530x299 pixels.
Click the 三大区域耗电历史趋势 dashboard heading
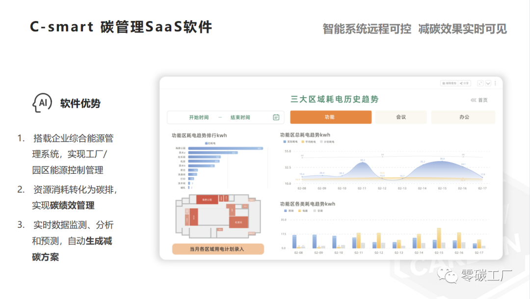tap(334, 99)
